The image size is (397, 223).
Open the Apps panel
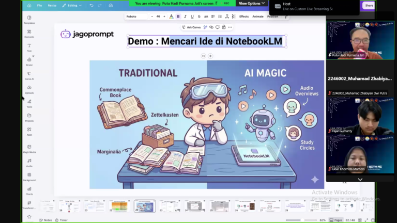29,132
